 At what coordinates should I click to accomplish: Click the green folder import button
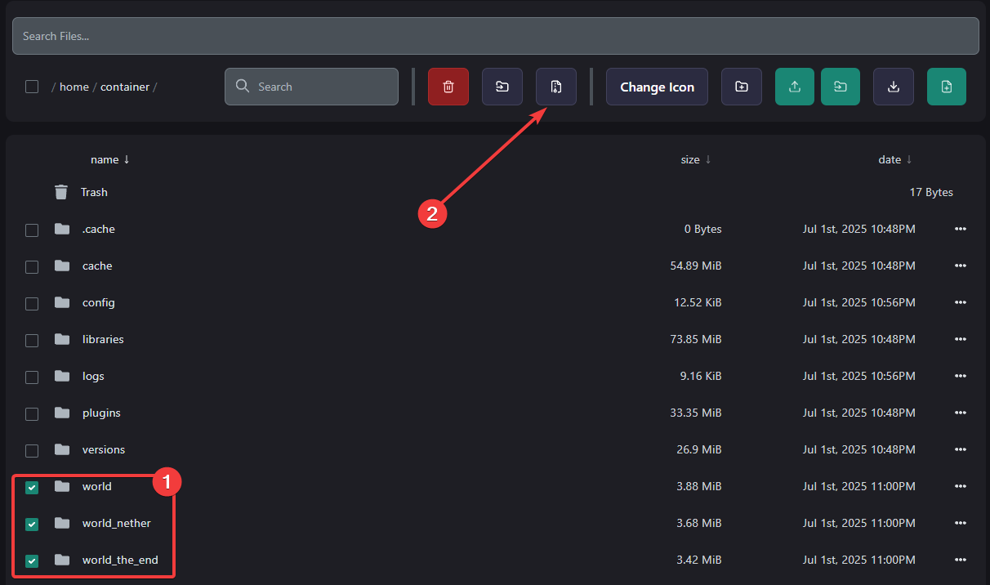(841, 87)
